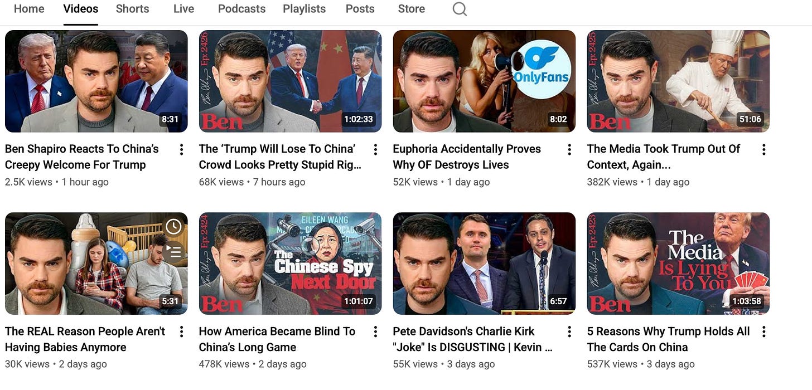Click Add to queue icon on babies thumbnail
Image resolution: width=812 pixels, height=390 pixels.
[173, 252]
